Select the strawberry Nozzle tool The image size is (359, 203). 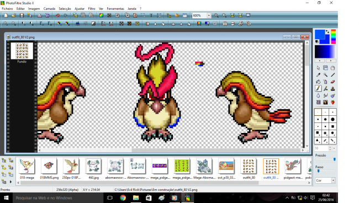pyautogui.click(x=332, y=103)
